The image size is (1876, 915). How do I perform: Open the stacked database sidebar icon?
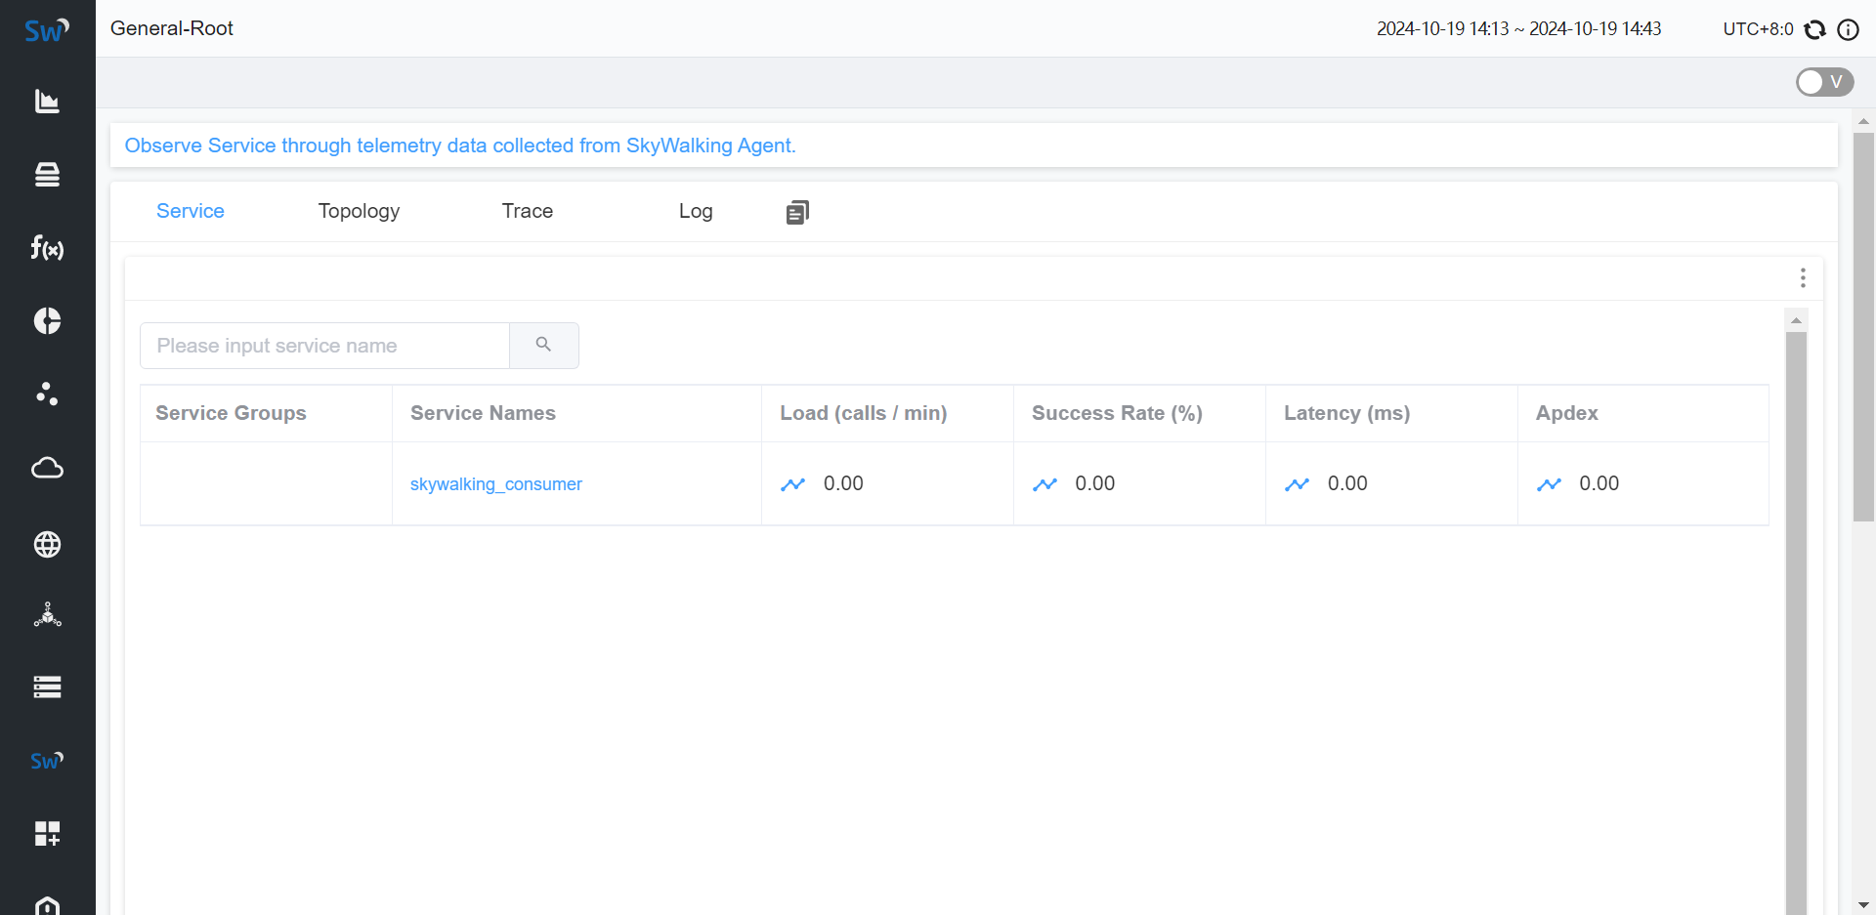[47, 175]
